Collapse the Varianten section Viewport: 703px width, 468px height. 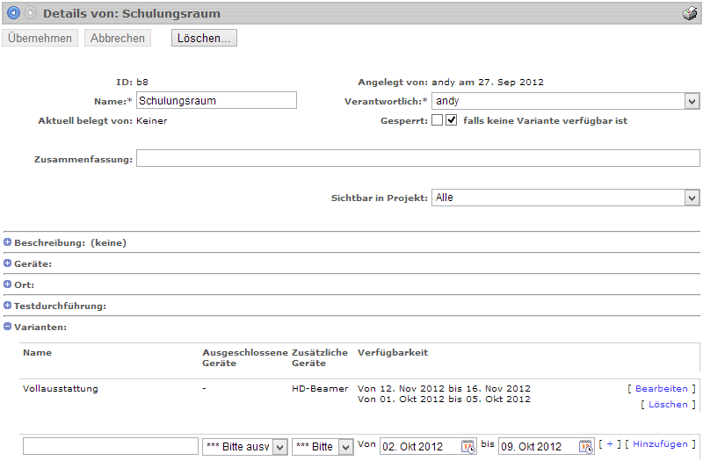tap(8, 327)
